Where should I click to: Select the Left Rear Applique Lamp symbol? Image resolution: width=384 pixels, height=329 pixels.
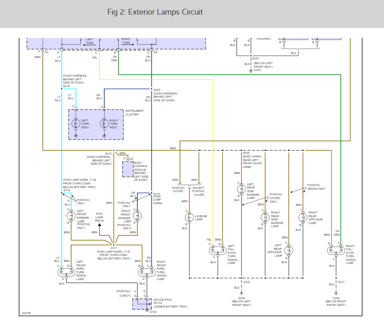pyautogui.click(x=289, y=250)
